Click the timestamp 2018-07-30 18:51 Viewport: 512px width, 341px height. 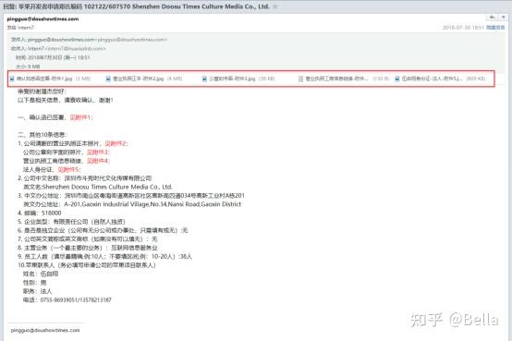[x=463, y=28]
